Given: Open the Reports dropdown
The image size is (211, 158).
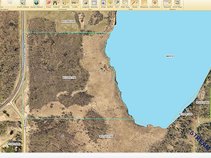Looking at the screenshot, I should point(169,3).
